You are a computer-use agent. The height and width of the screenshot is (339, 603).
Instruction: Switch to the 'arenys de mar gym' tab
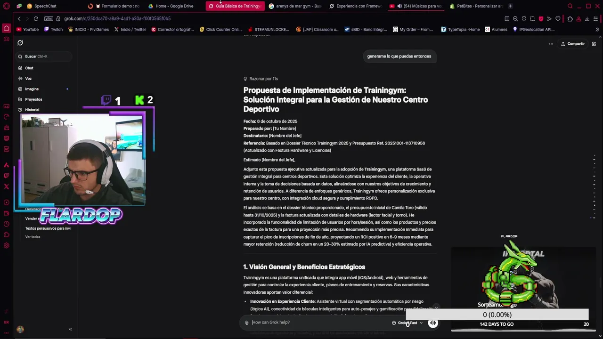[x=295, y=6]
